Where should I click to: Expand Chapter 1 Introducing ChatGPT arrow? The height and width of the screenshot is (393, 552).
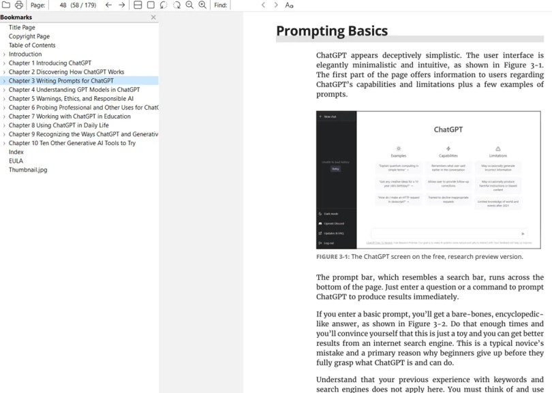[x=4, y=63]
